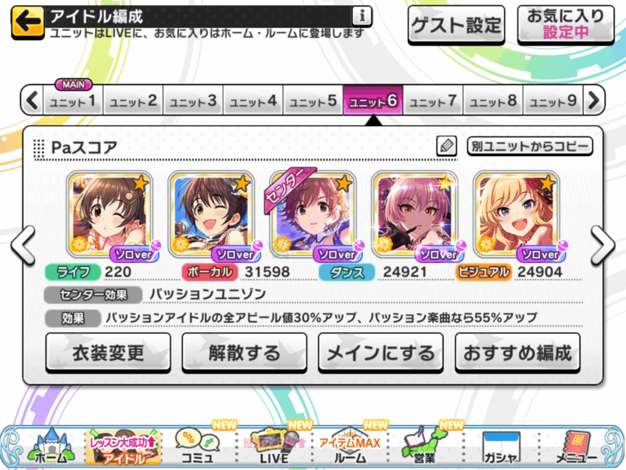Edit the unit name with the pencil icon

pyautogui.click(x=447, y=146)
